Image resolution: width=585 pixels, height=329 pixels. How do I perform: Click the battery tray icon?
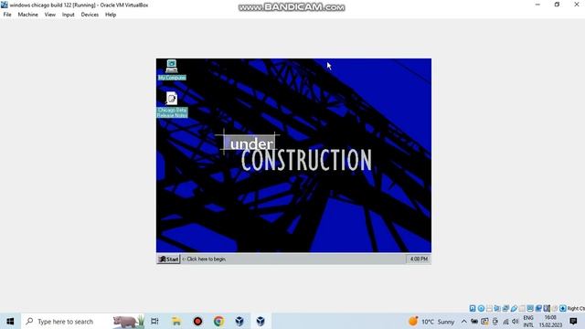[x=474, y=321]
